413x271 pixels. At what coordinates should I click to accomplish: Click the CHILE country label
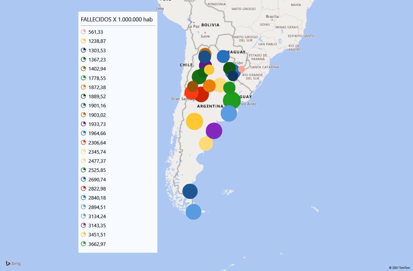point(186,65)
